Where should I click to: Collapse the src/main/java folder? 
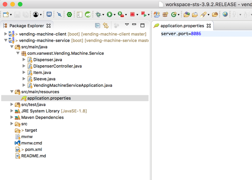pyautogui.click(x=12, y=47)
